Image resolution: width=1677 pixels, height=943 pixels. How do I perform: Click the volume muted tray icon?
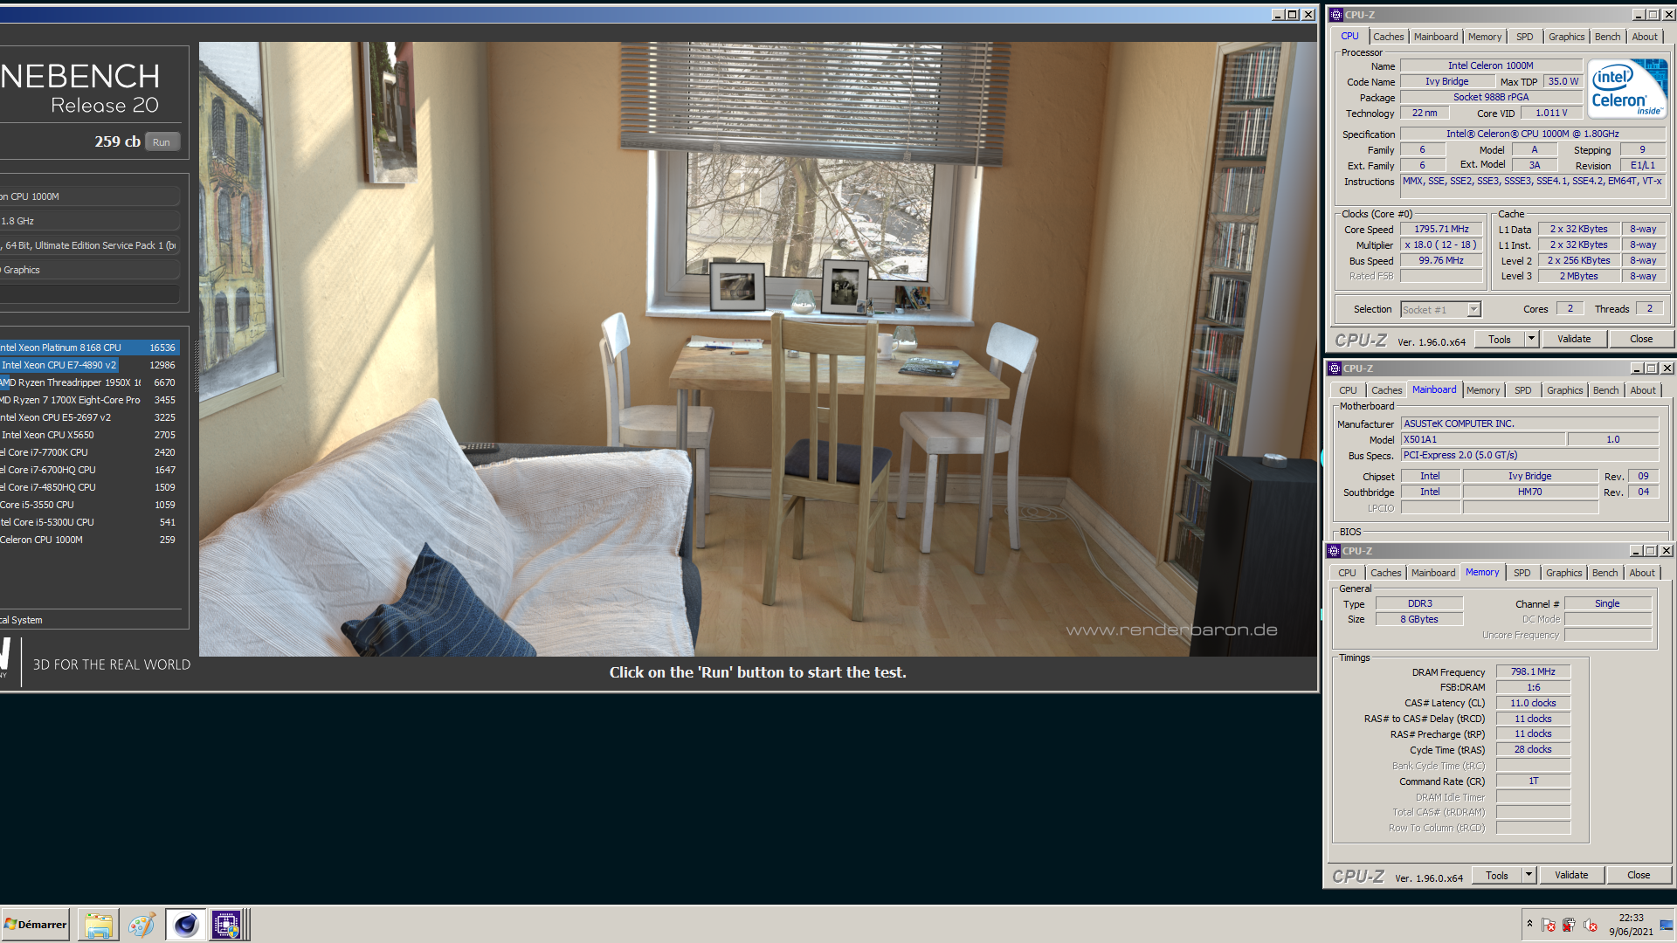click(1591, 925)
